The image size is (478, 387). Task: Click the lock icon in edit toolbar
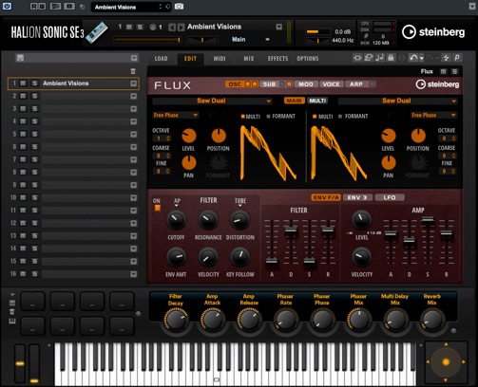(391, 58)
